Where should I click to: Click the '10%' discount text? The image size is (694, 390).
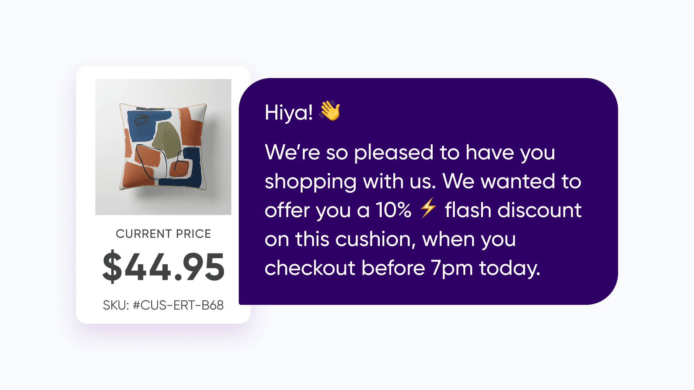click(393, 210)
